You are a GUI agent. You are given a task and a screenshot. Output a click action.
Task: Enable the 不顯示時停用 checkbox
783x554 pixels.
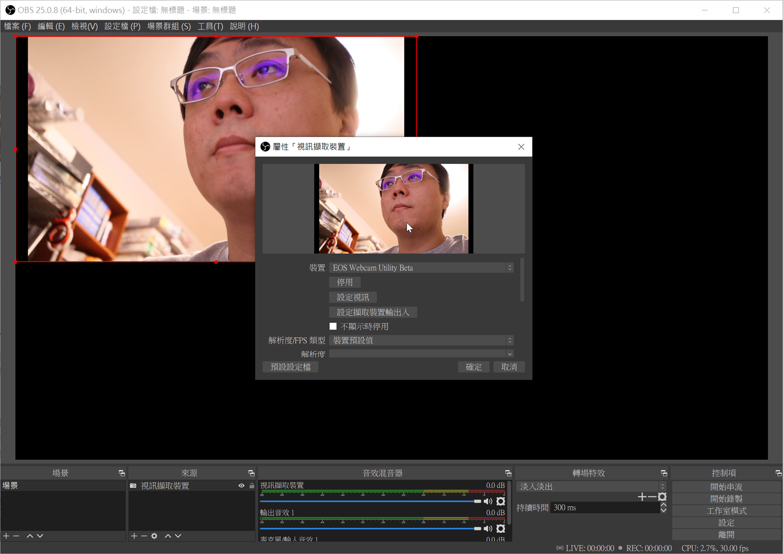[x=333, y=326]
